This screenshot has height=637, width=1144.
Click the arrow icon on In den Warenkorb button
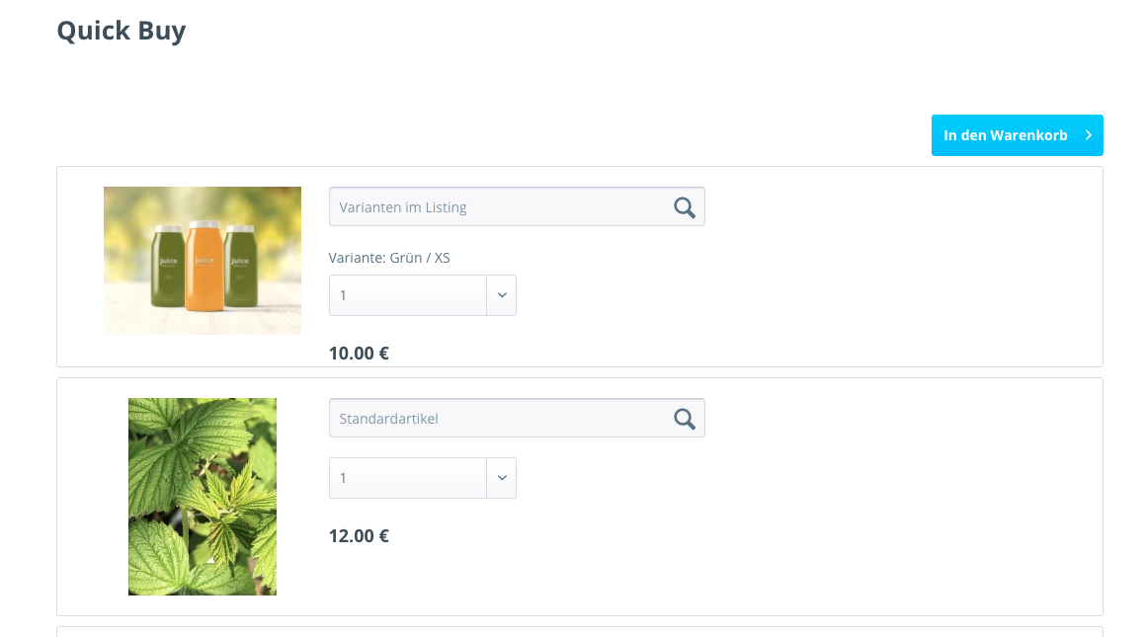coord(1088,135)
